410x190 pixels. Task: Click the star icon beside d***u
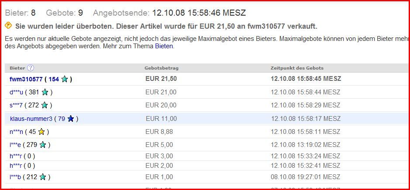[45, 92]
